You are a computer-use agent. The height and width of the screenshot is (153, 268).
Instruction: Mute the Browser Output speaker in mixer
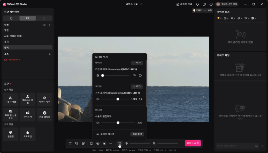[98, 99]
